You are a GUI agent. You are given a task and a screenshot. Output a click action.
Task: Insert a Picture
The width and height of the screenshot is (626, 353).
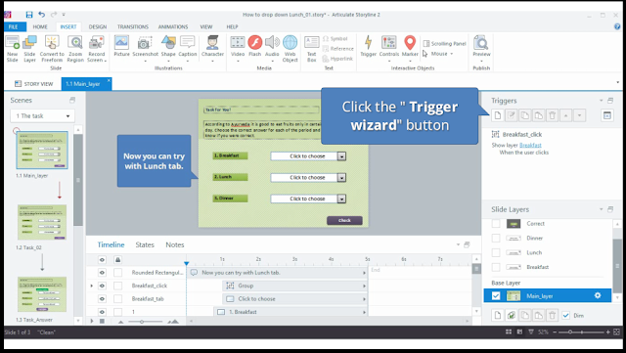(x=121, y=46)
